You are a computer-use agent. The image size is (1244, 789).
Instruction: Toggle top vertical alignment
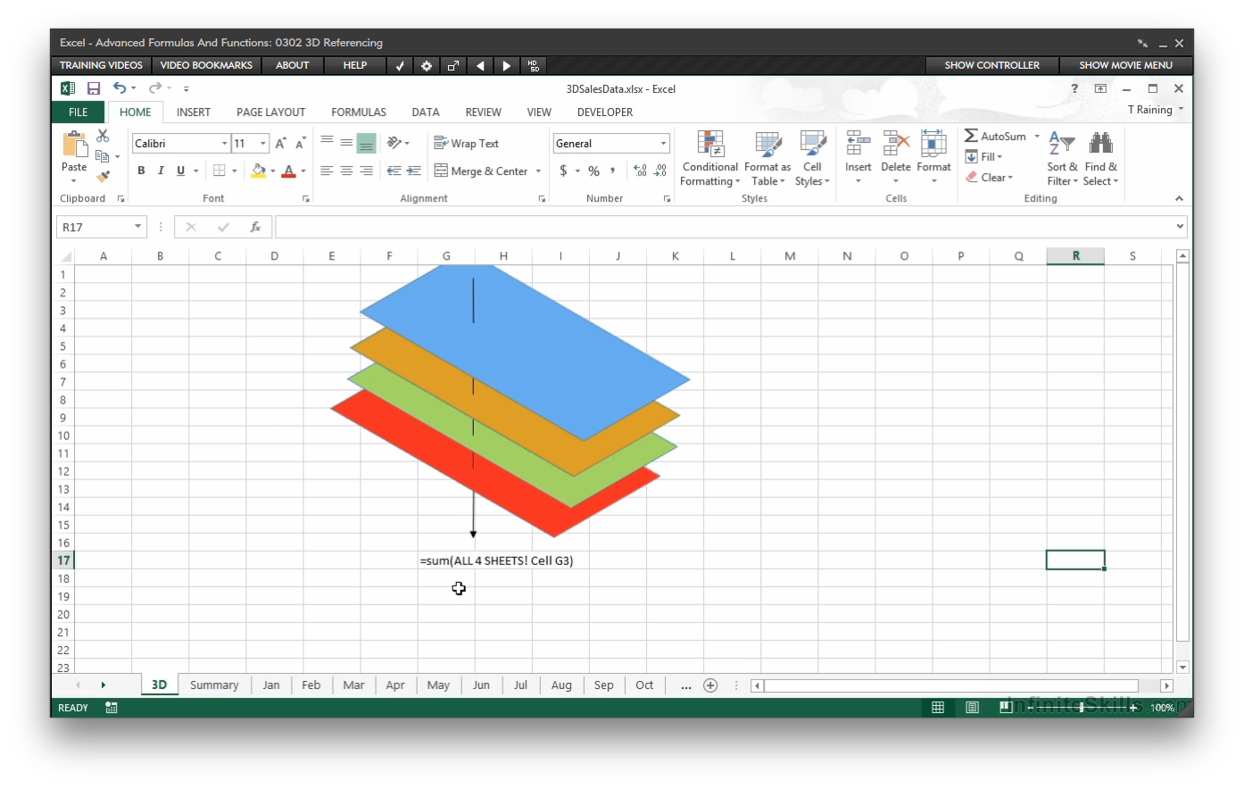(327, 143)
